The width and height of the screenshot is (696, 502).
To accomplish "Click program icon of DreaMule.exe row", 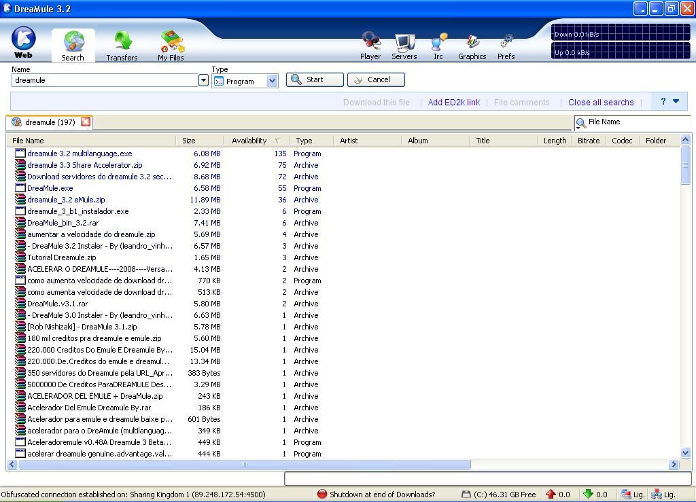I will coord(20,188).
